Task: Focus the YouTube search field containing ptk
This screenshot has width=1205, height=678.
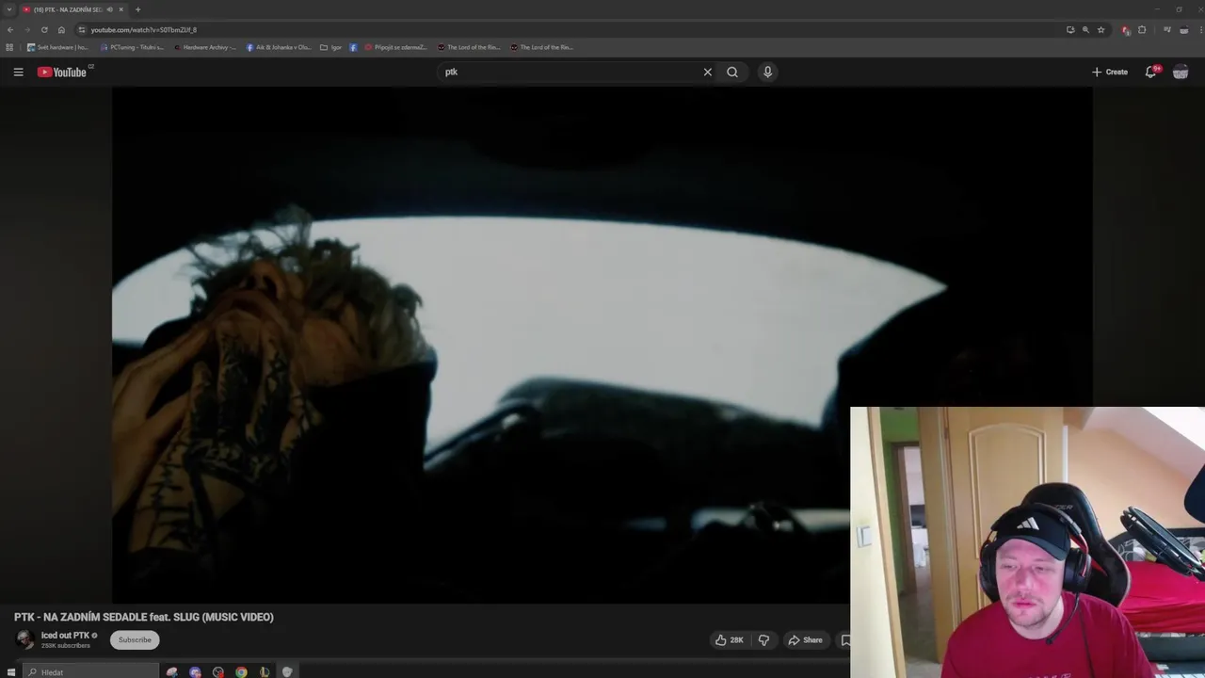Action: tap(570, 72)
